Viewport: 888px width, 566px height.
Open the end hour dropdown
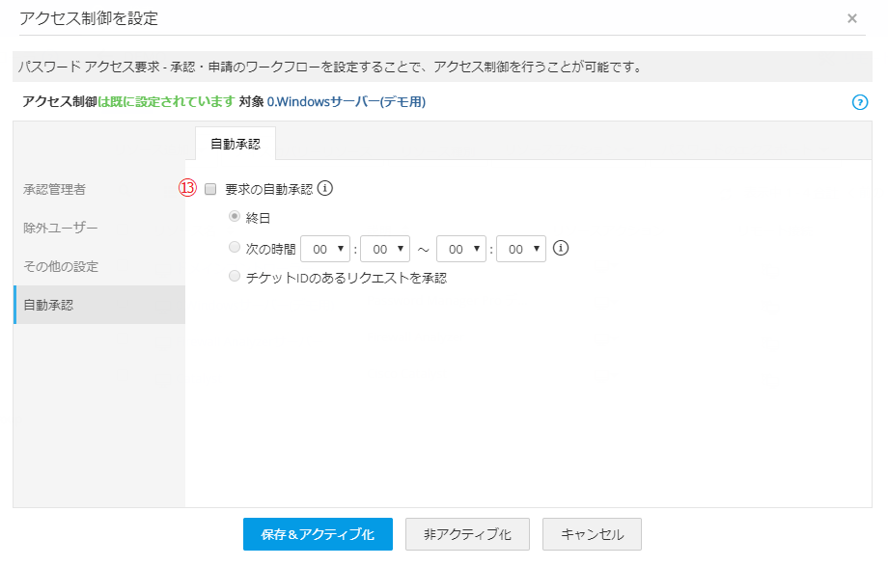(461, 249)
